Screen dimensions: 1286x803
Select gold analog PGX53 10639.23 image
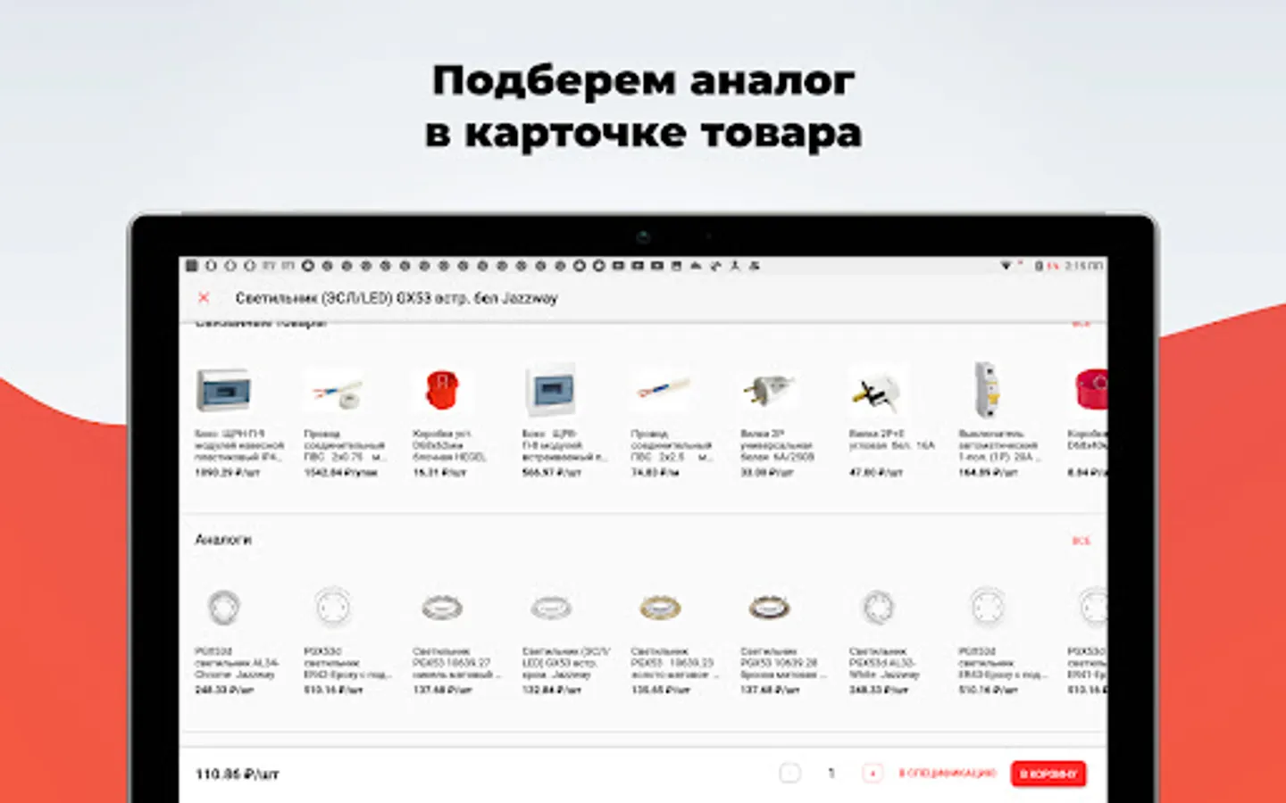(x=660, y=608)
